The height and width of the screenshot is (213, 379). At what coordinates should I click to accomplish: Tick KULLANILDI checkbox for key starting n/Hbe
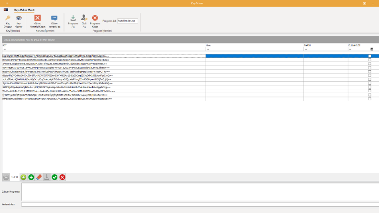click(369, 99)
